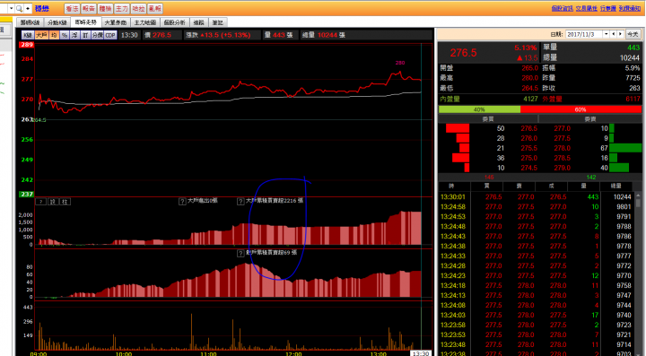Viewport: 646px width, 356px height.
Task: Switch to the 個股分析 tab
Action: (x=174, y=22)
